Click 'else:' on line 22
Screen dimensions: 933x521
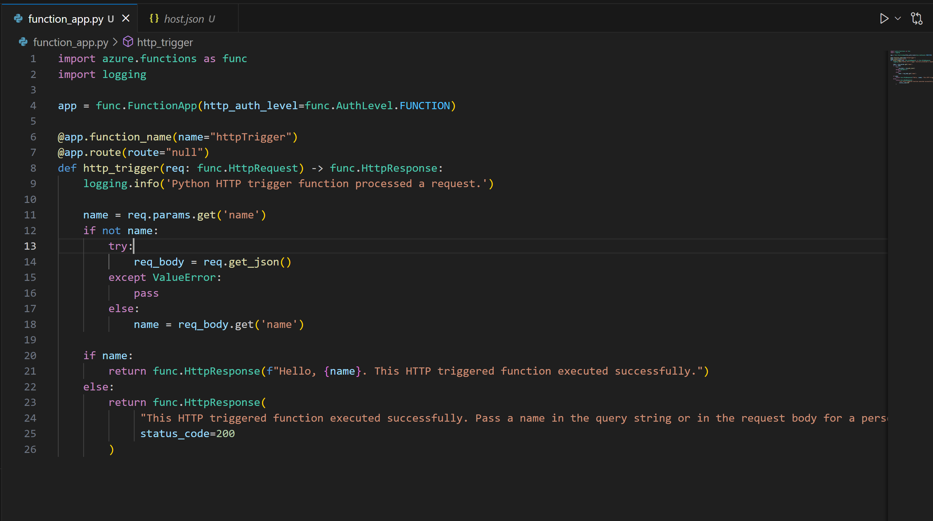(99, 387)
